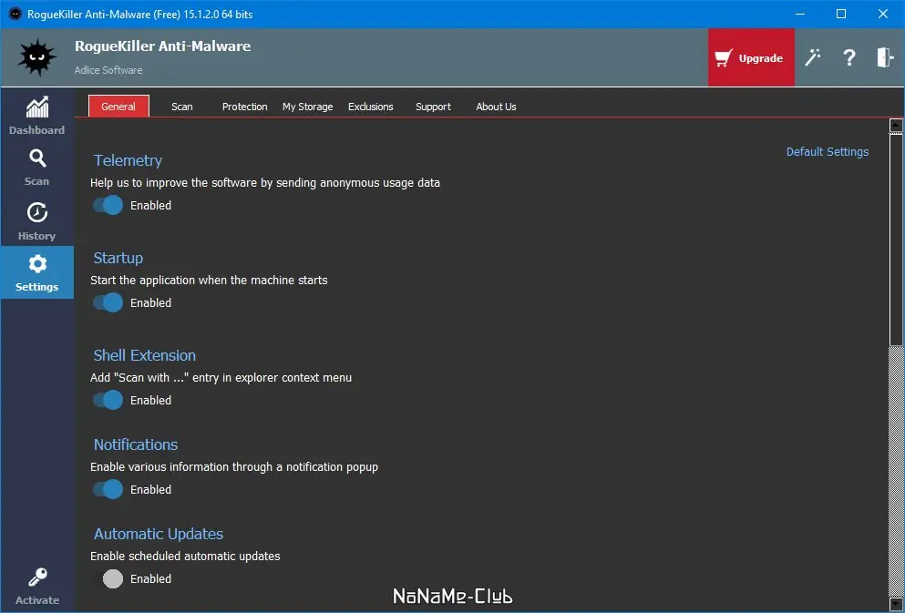Open the Scan section in the sidebar

pos(37,168)
